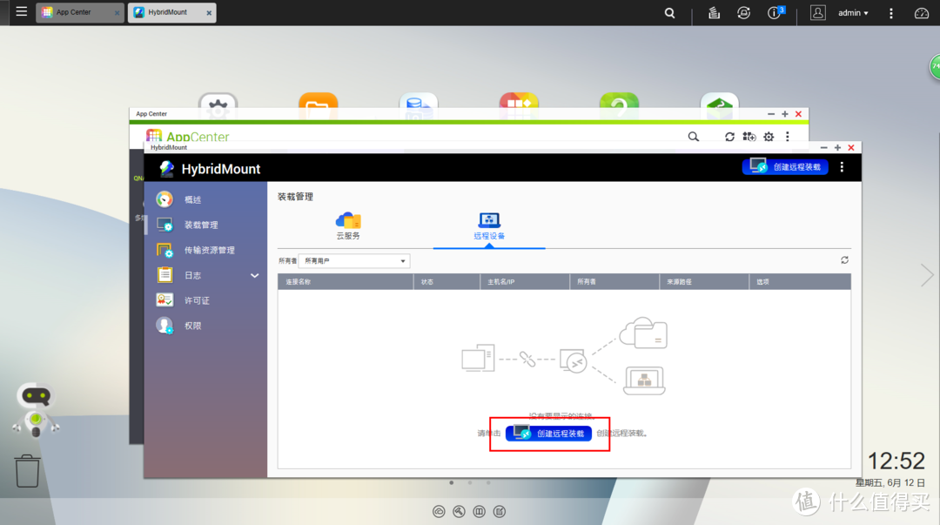Image resolution: width=940 pixels, height=525 pixels.
Task: Click second bottom desktop shortcut icon
Action: tap(459, 511)
